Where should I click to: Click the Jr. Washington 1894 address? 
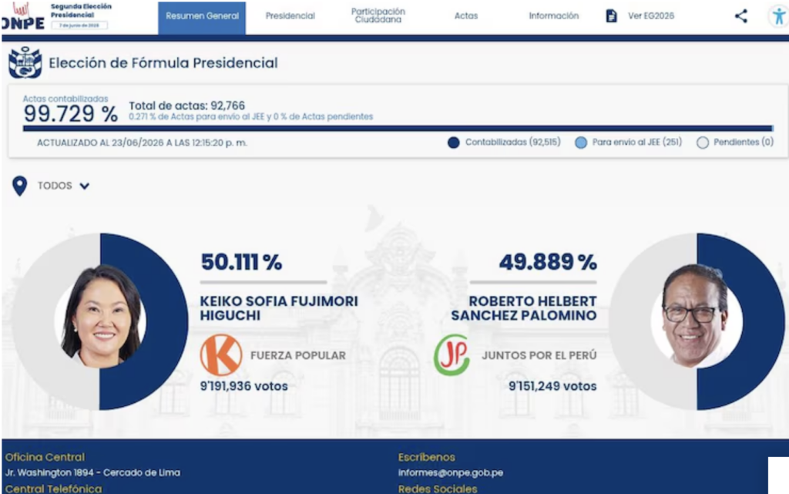coord(92,472)
